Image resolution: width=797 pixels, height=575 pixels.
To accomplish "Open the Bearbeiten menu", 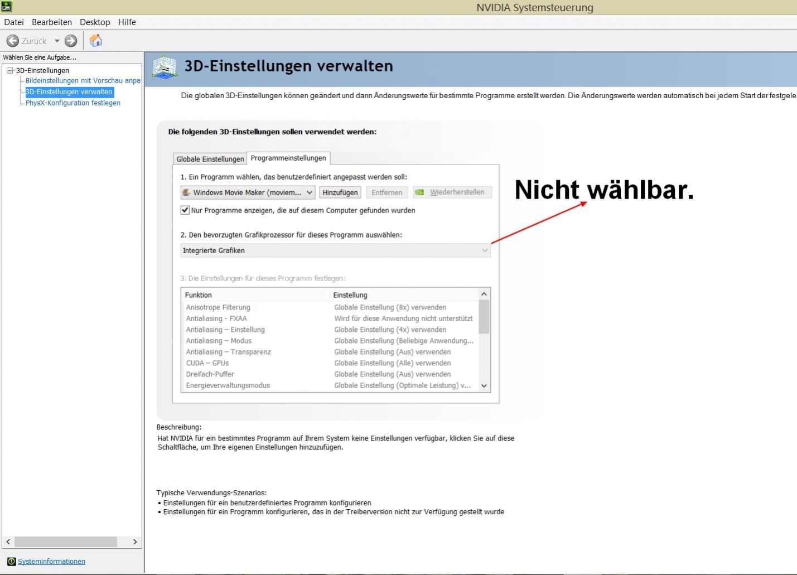I will (52, 22).
